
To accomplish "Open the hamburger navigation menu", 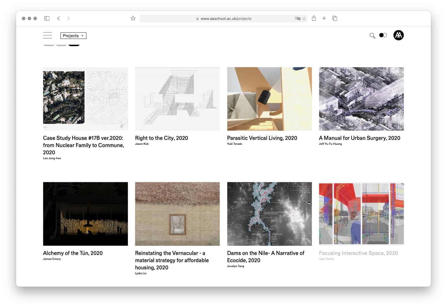I will point(48,35).
